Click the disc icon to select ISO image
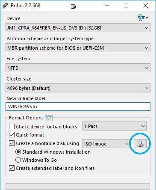 140,143
